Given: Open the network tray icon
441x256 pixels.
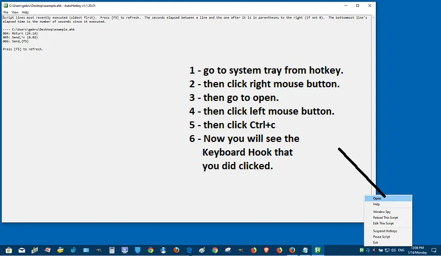Looking at the screenshot, I should tap(387, 250).
